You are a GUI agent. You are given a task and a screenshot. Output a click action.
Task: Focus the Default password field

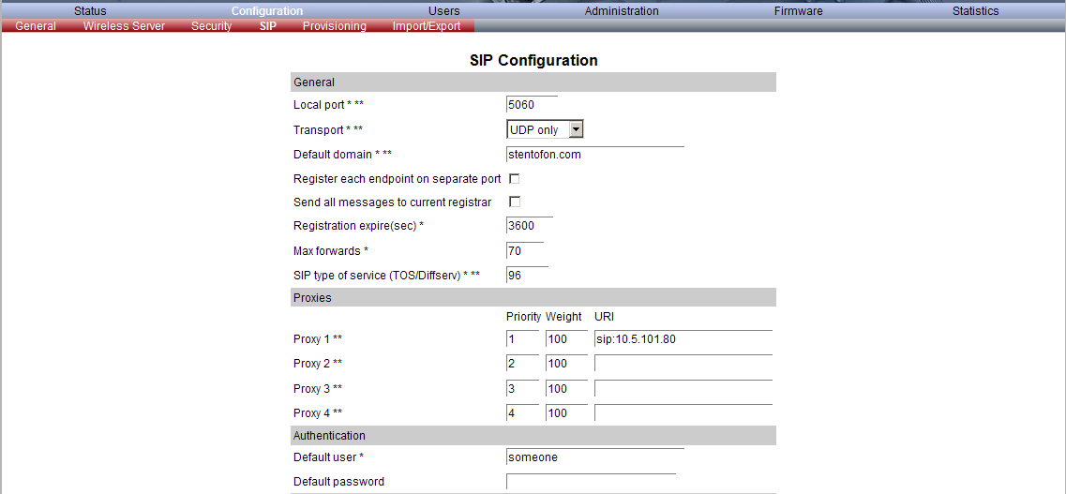tap(590, 482)
